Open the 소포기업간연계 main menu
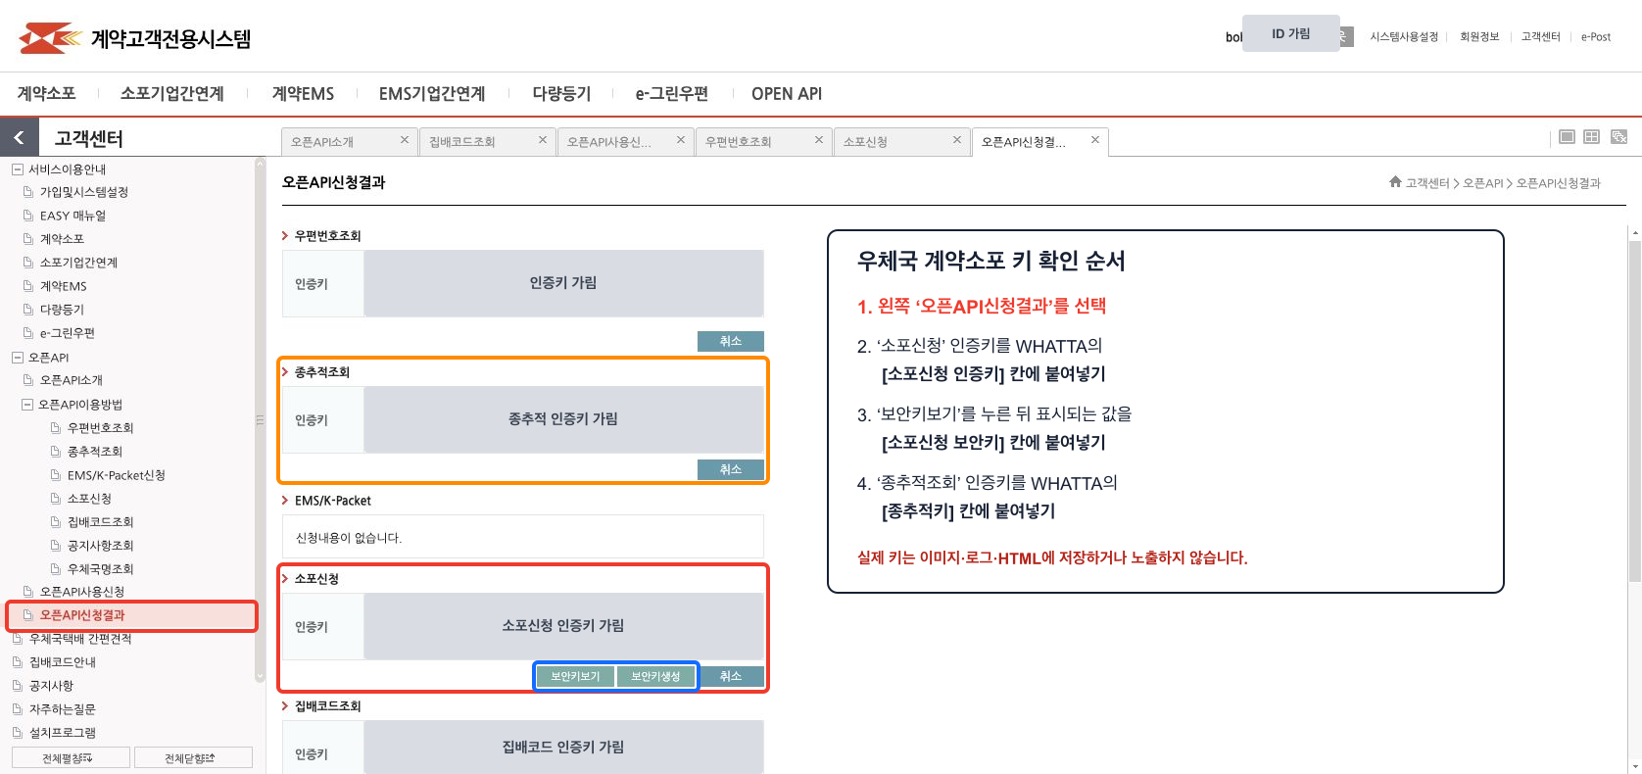This screenshot has width=1642, height=774. tap(172, 94)
